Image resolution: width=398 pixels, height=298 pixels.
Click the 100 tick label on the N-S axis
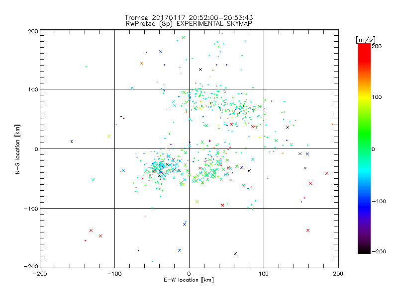point(33,89)
